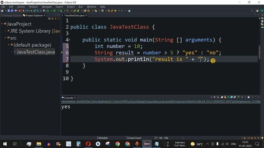Image resolution: width=264 pixels, height=148 pixels.
Task: Click the Open Perspective icon at top right
Action: click(257, 11)
